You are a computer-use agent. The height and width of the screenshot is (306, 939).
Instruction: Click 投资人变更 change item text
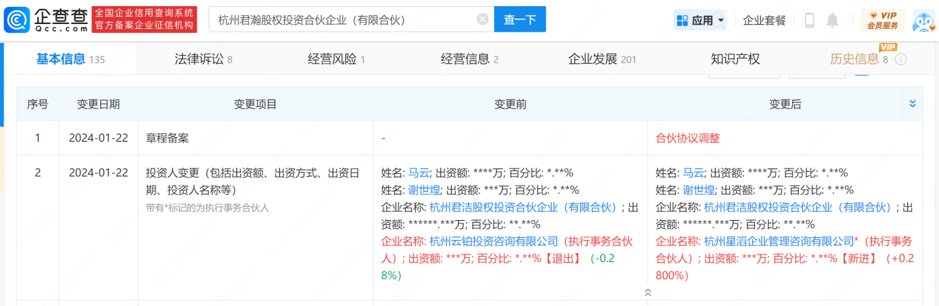tap(252, 181)
